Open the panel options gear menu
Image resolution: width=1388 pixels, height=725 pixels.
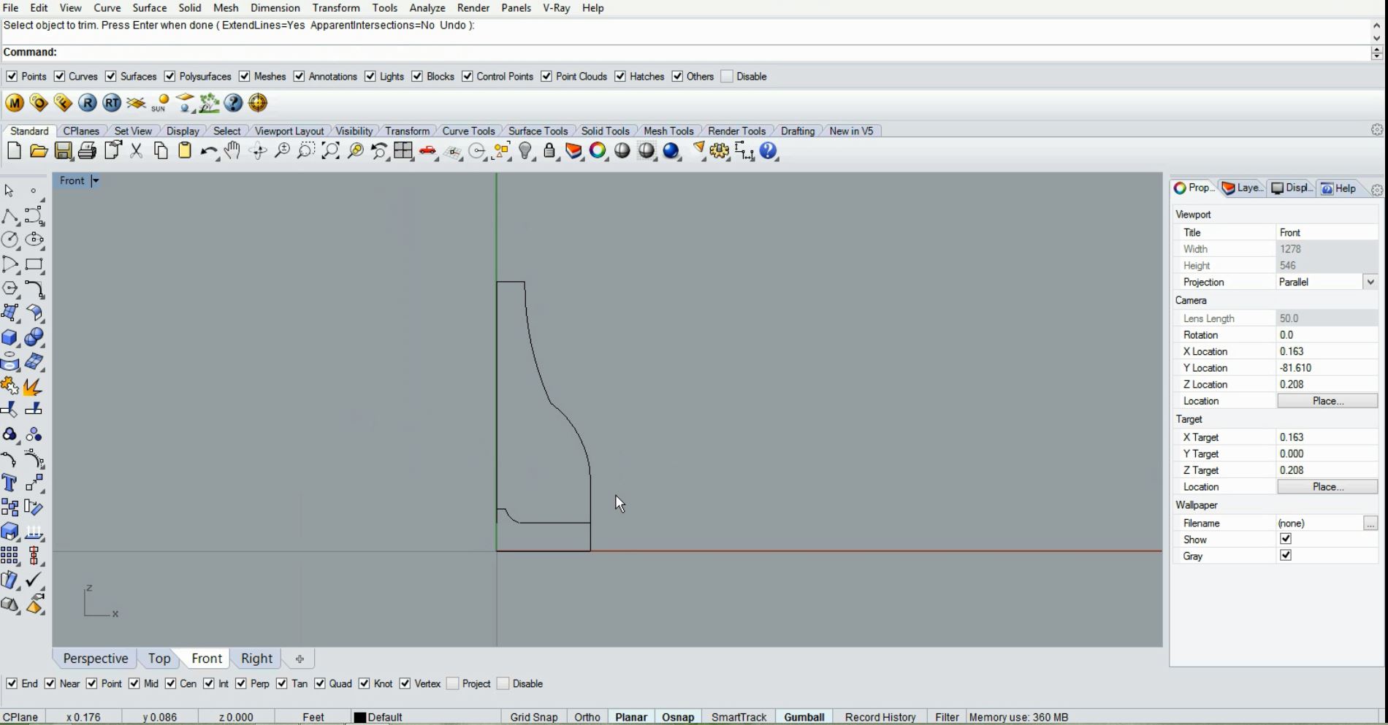click(1377, 190)
